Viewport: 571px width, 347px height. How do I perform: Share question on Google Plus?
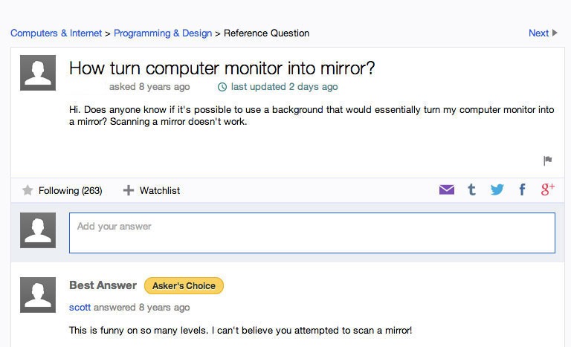click(547, 189)
